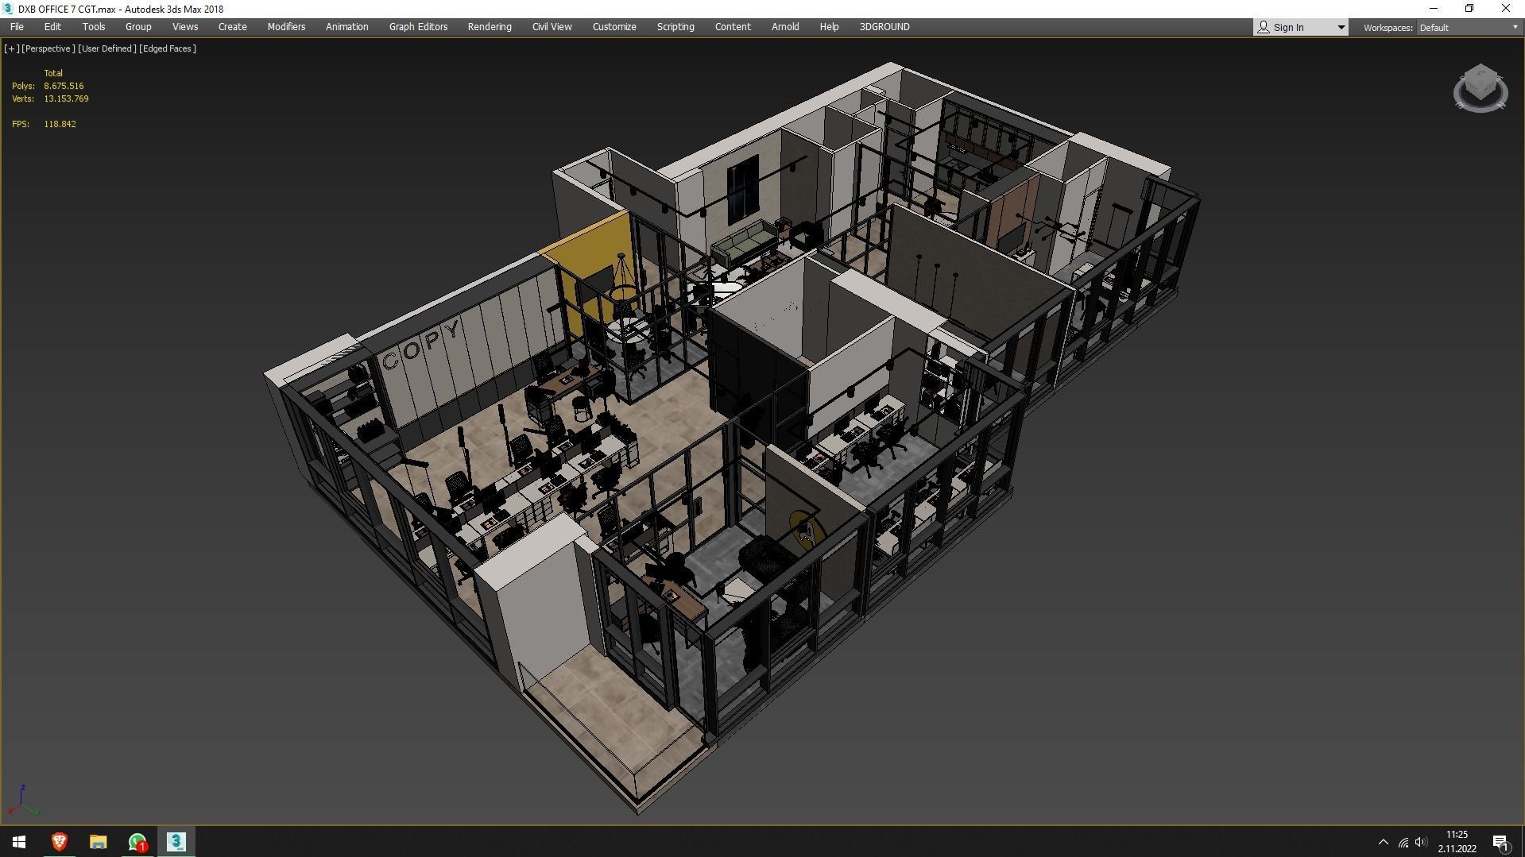Click the Polys count value 8.675.516
This screenshot has width=1525, height=857.
coord(64,86)
